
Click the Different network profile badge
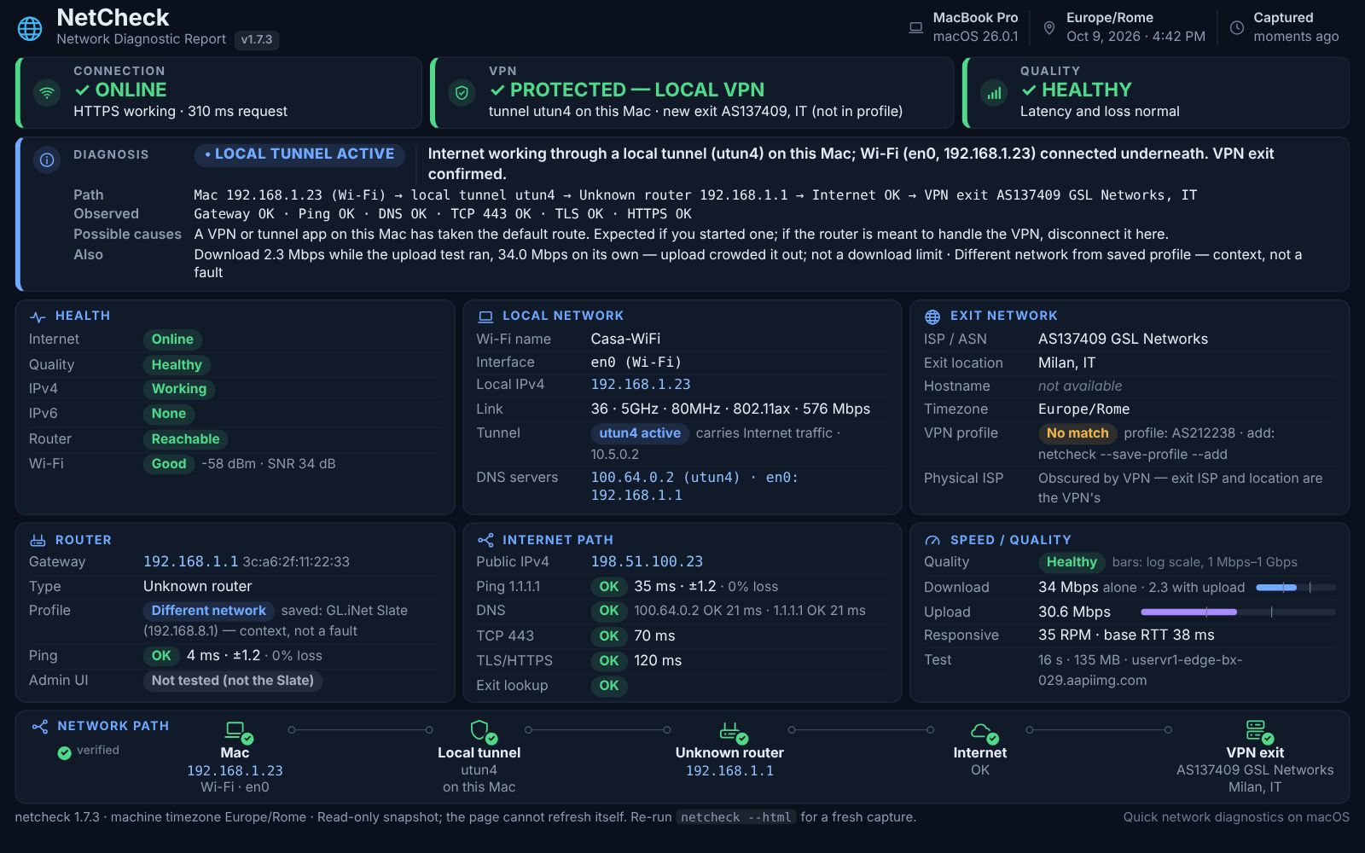[x=208, y=611]
